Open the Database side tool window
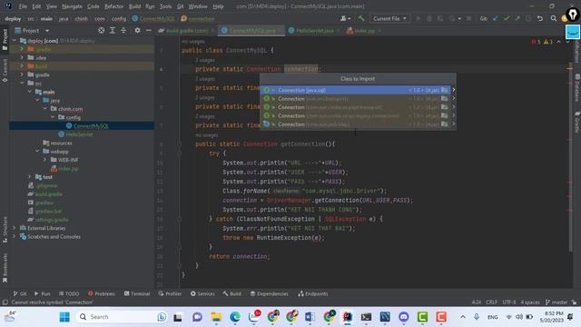 (577, 88)
